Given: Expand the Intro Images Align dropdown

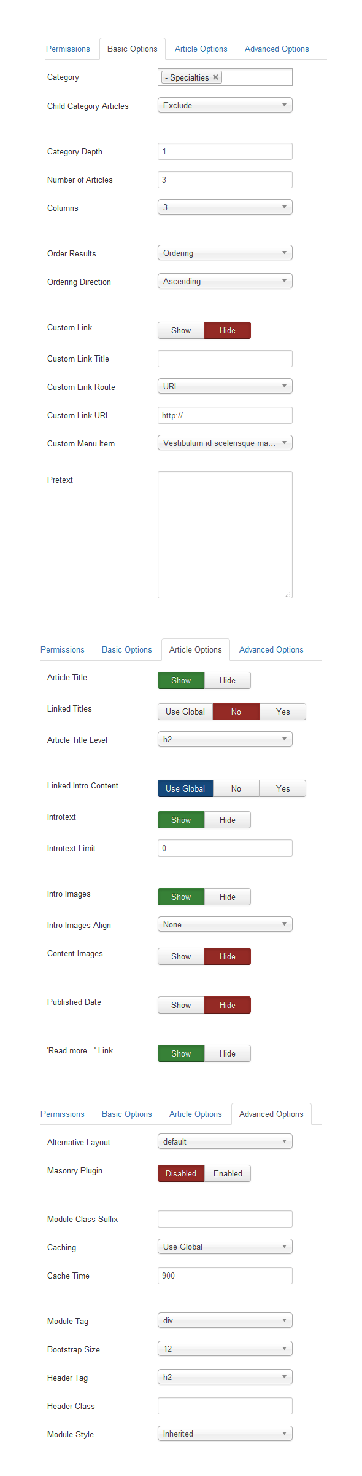Looking at the screenshot, I should pos(225,924).
